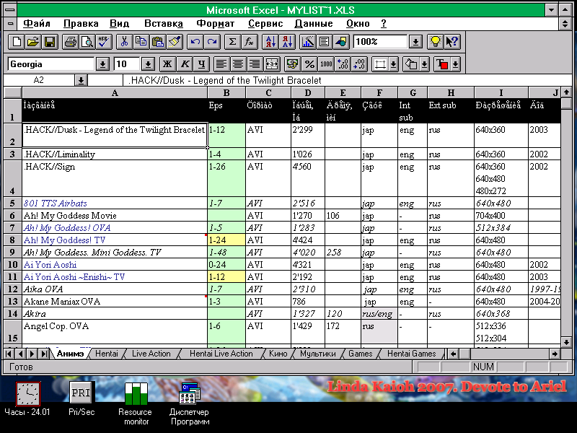Insert a text box from the toolbar

tap(324, 42)
